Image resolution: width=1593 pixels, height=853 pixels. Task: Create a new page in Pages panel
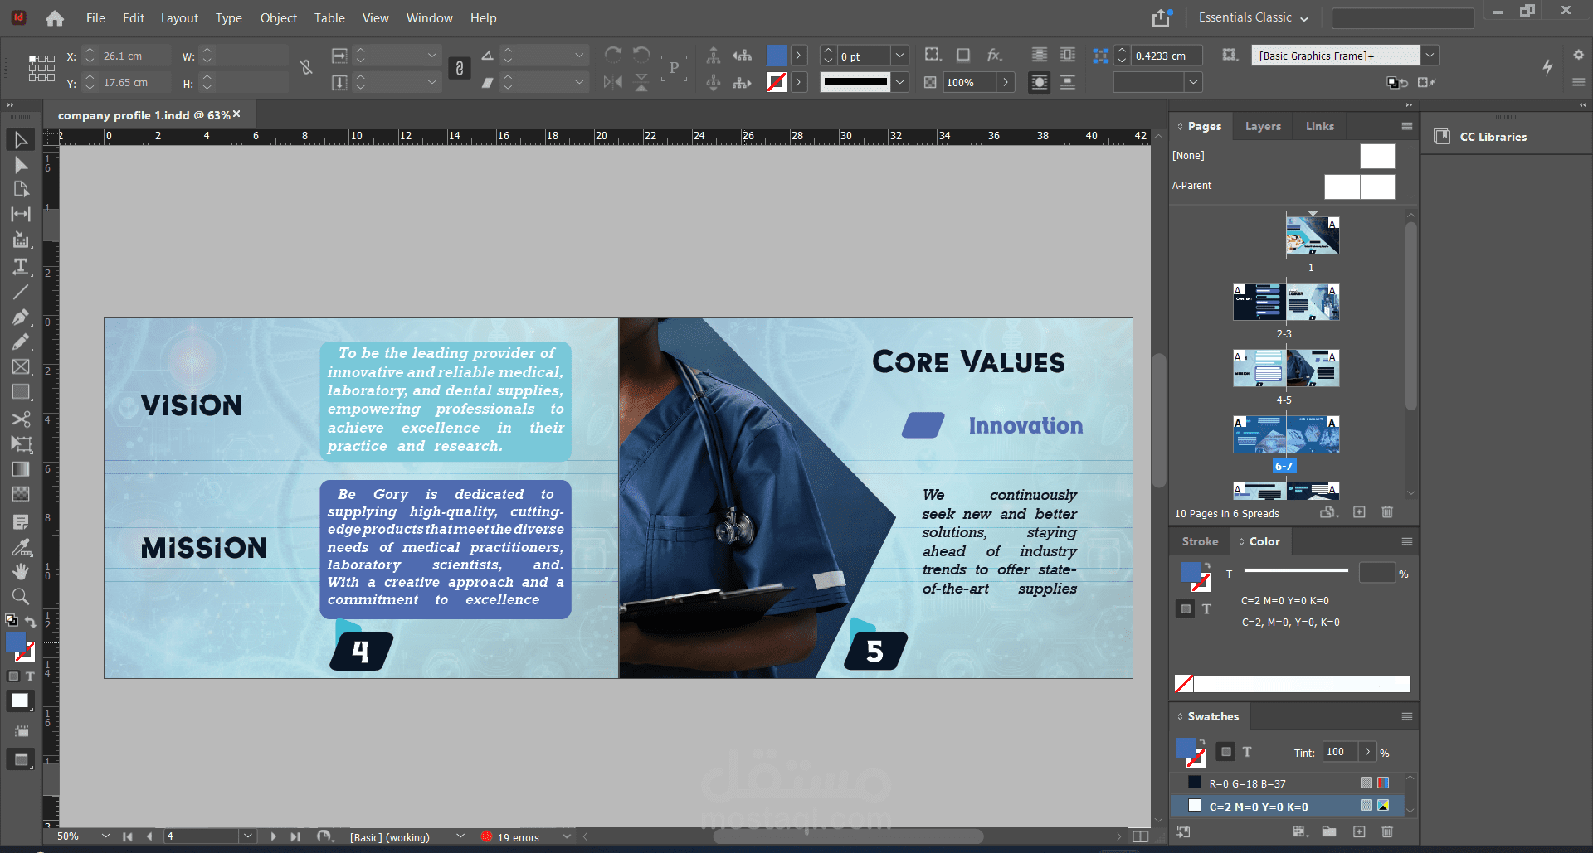pyautogui.click(x=1359, y=512)
